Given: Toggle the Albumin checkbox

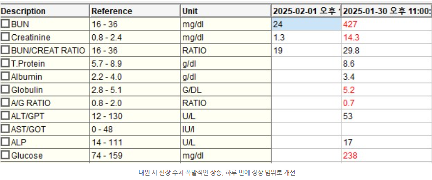Looking at the screenshot, I should [x=5, y=76].
